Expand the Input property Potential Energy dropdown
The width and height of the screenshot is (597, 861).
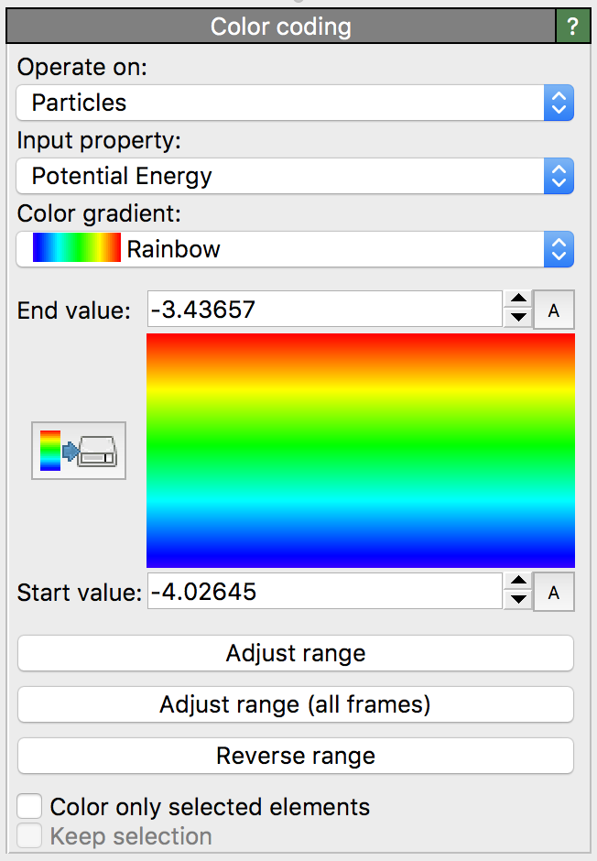[x=295, y=176]
